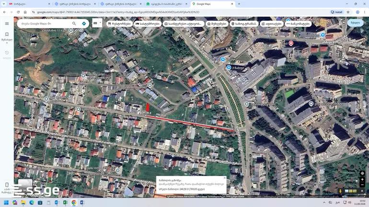Image resolution: width=369 pixels, height=207 pixels.
Task: Go back with the browser back arrow
Action: pos(4,12)
